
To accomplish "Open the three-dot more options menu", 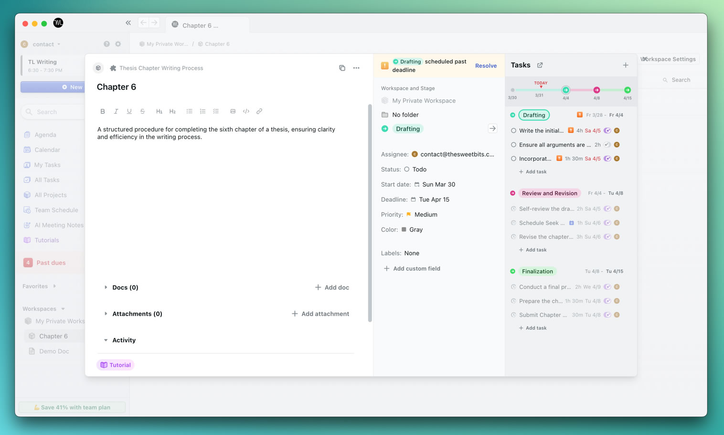I will (x=356, y=68).
